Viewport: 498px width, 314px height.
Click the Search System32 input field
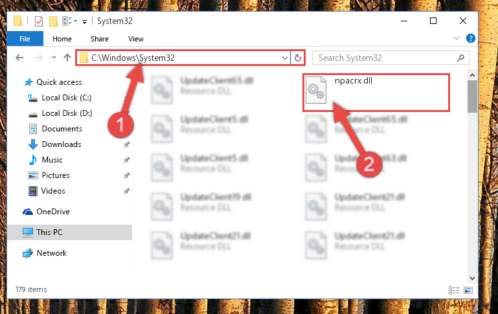(x=386, y=58)
